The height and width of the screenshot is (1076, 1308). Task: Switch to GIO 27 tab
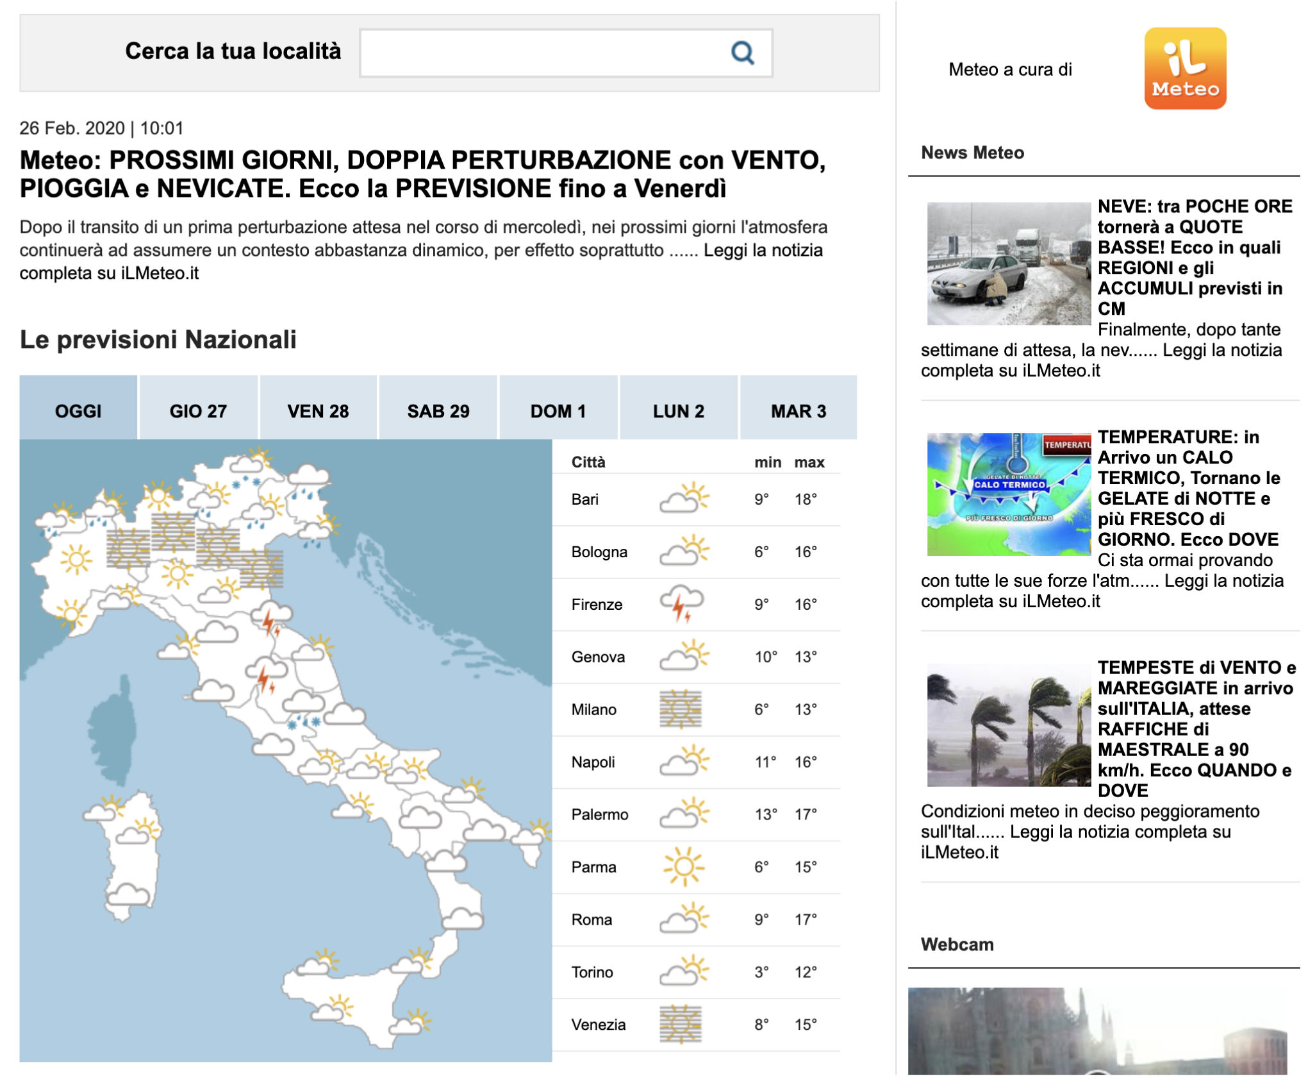pyautogui.click(x=198, y=410)
